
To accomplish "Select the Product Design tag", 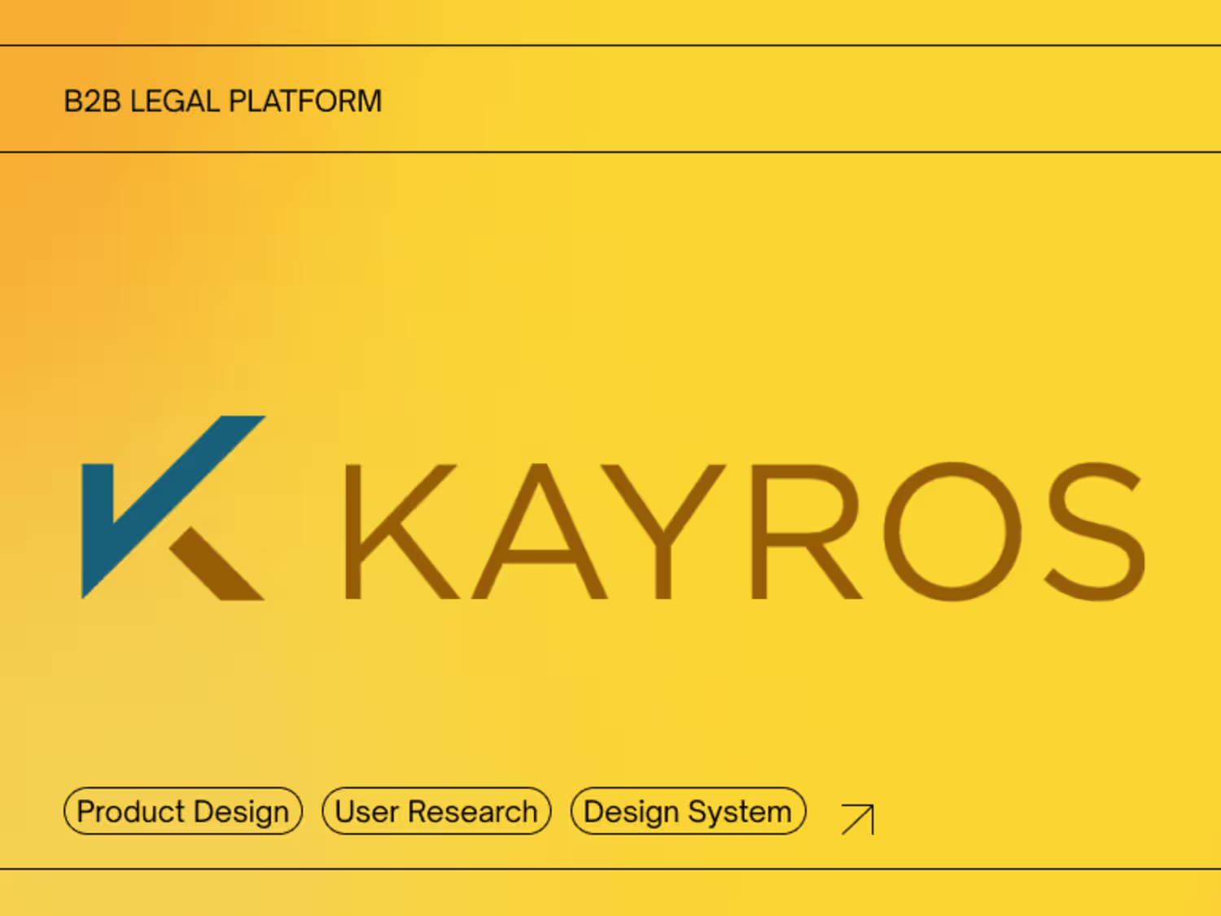I will pyautogui.click(x=183, y=811).
